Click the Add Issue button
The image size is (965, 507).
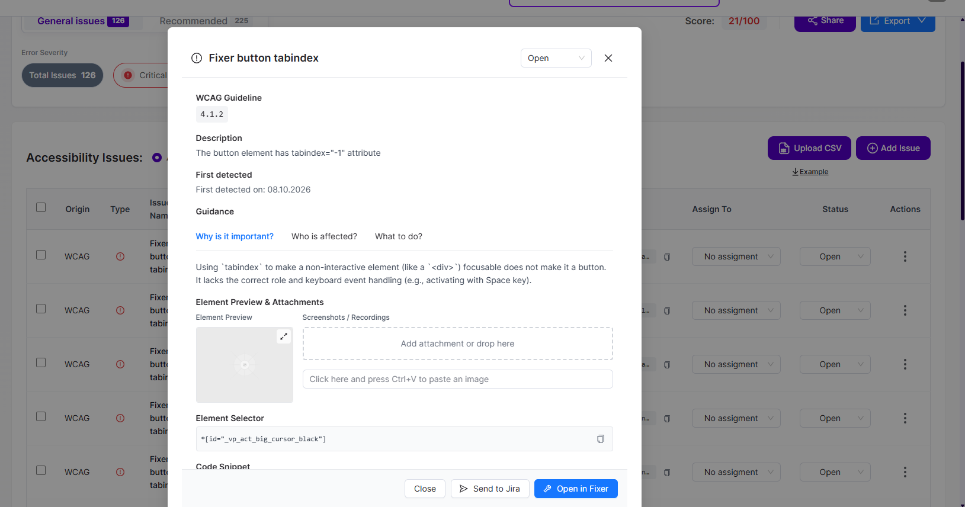893,148
